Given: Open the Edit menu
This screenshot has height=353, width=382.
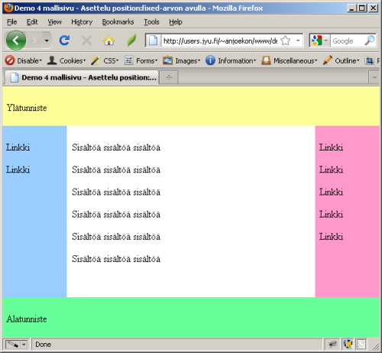Looking at the screenshot, I should click(32, 22).
